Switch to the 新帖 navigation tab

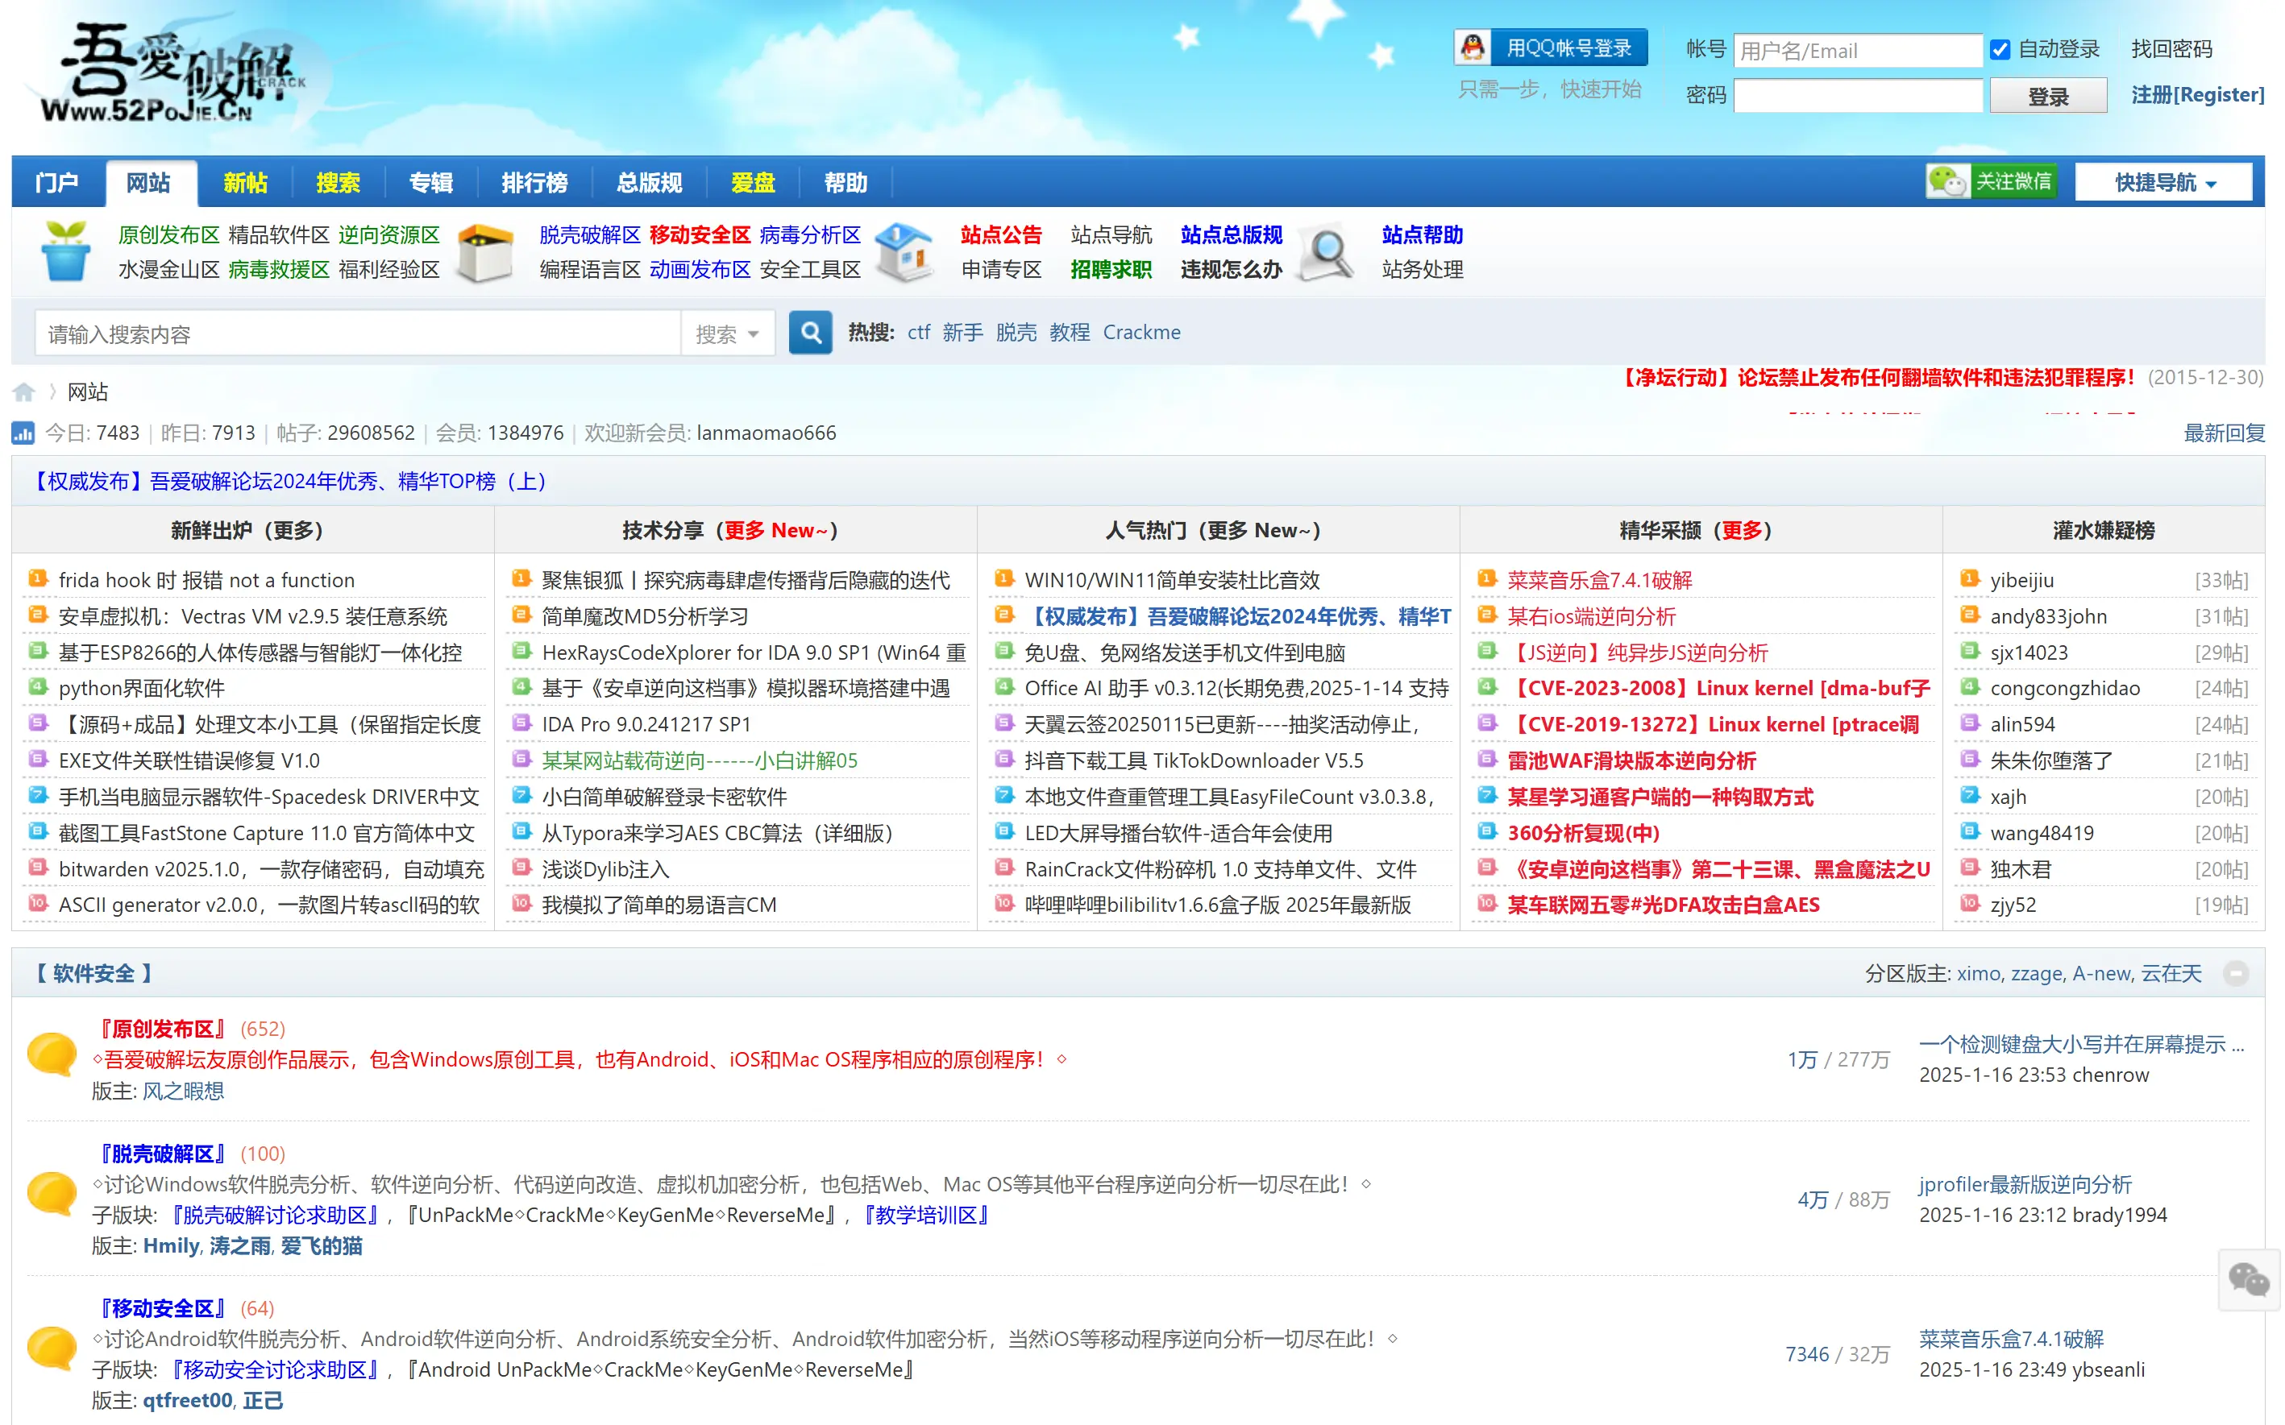[x=245, y=183]
